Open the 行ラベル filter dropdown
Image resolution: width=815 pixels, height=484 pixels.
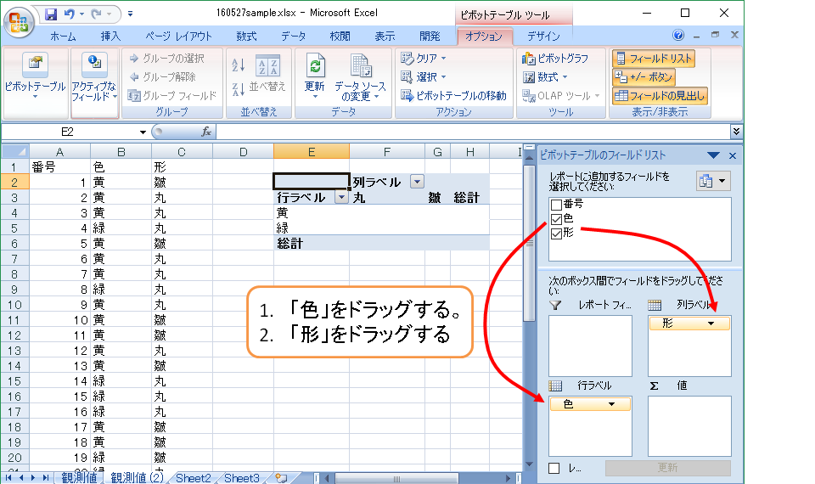[x=341, y=197]
